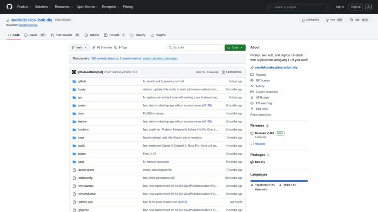Click the github-actions bot avatar
The image size is (378, 212).
(74, 72)
